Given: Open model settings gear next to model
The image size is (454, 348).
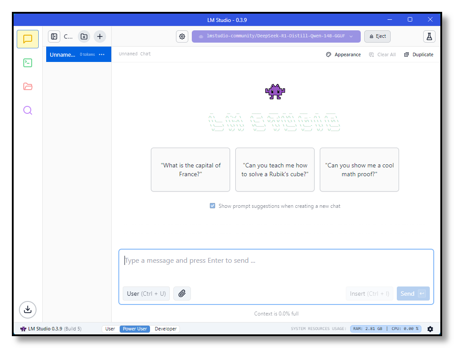Looking at the screenshot, I should coord(182,36).
